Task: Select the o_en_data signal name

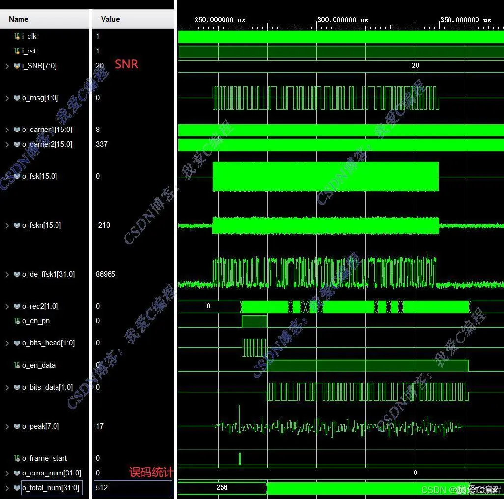Action: tap(39, 366)
